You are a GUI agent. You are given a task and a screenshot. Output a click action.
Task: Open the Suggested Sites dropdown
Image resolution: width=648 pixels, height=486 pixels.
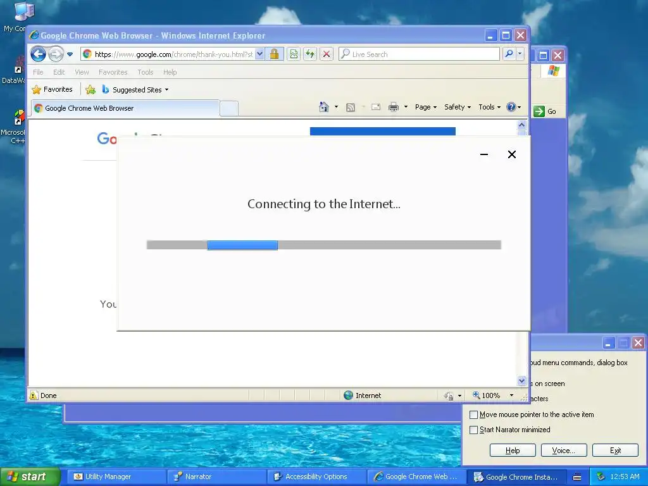coord(135,90)
